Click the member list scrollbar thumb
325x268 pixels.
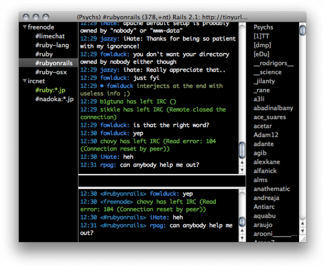(x=302, y=30)
